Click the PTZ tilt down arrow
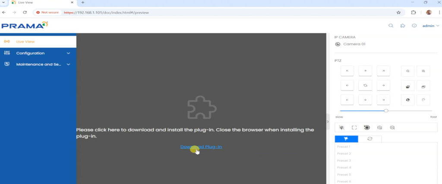The height and width of the screenshot is (184, 442). [x=365, y=100]
